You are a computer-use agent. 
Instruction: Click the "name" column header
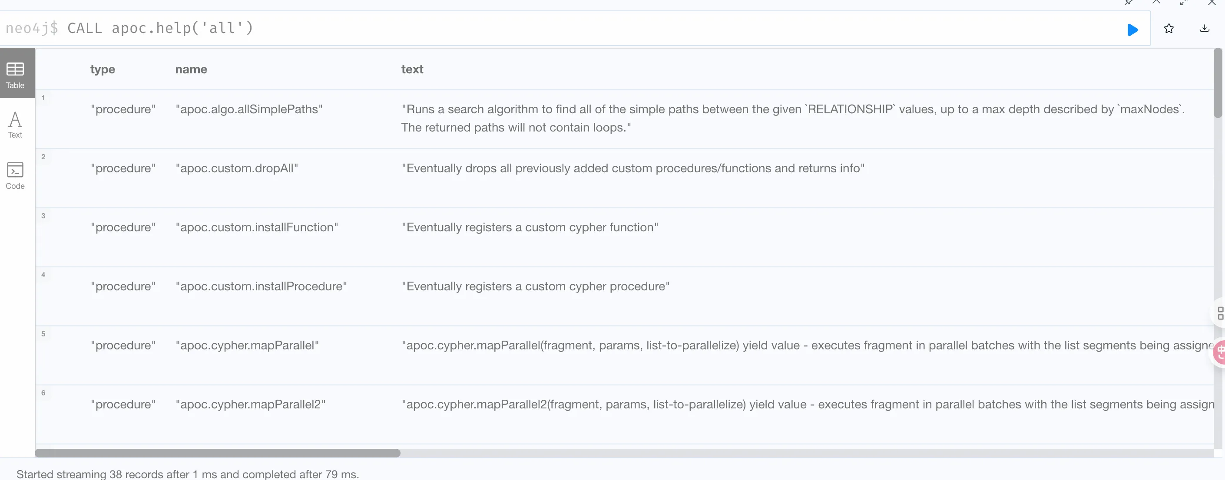coord(191,69)
